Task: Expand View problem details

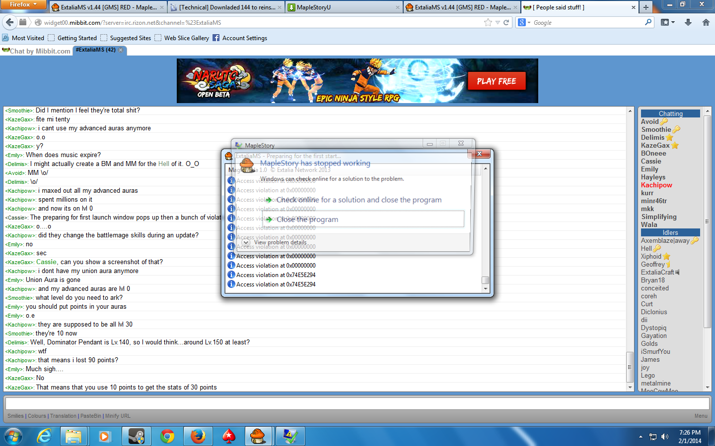Action: click(x=275, y=242)
